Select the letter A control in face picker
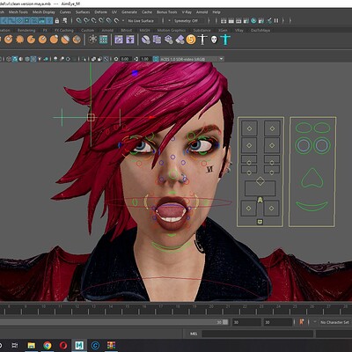The height and width of the screenshot is (352, 352). [260, 200]
